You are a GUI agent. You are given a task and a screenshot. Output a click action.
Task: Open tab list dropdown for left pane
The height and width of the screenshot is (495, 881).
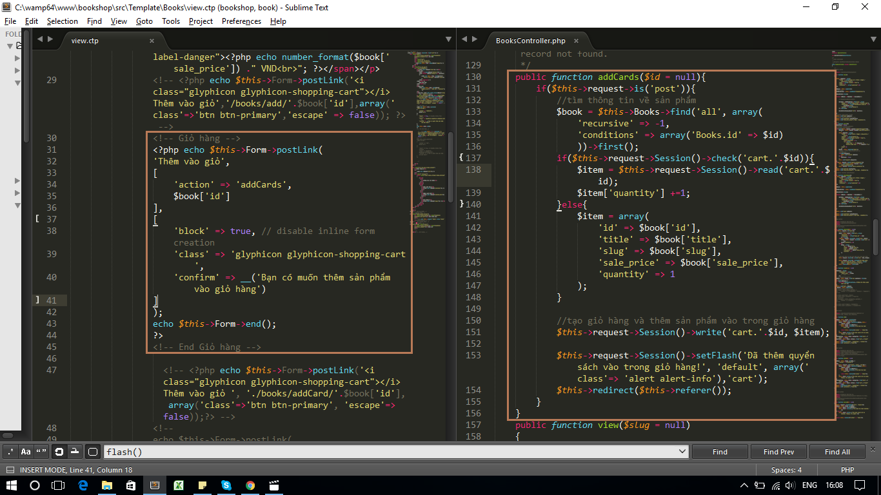449,40
